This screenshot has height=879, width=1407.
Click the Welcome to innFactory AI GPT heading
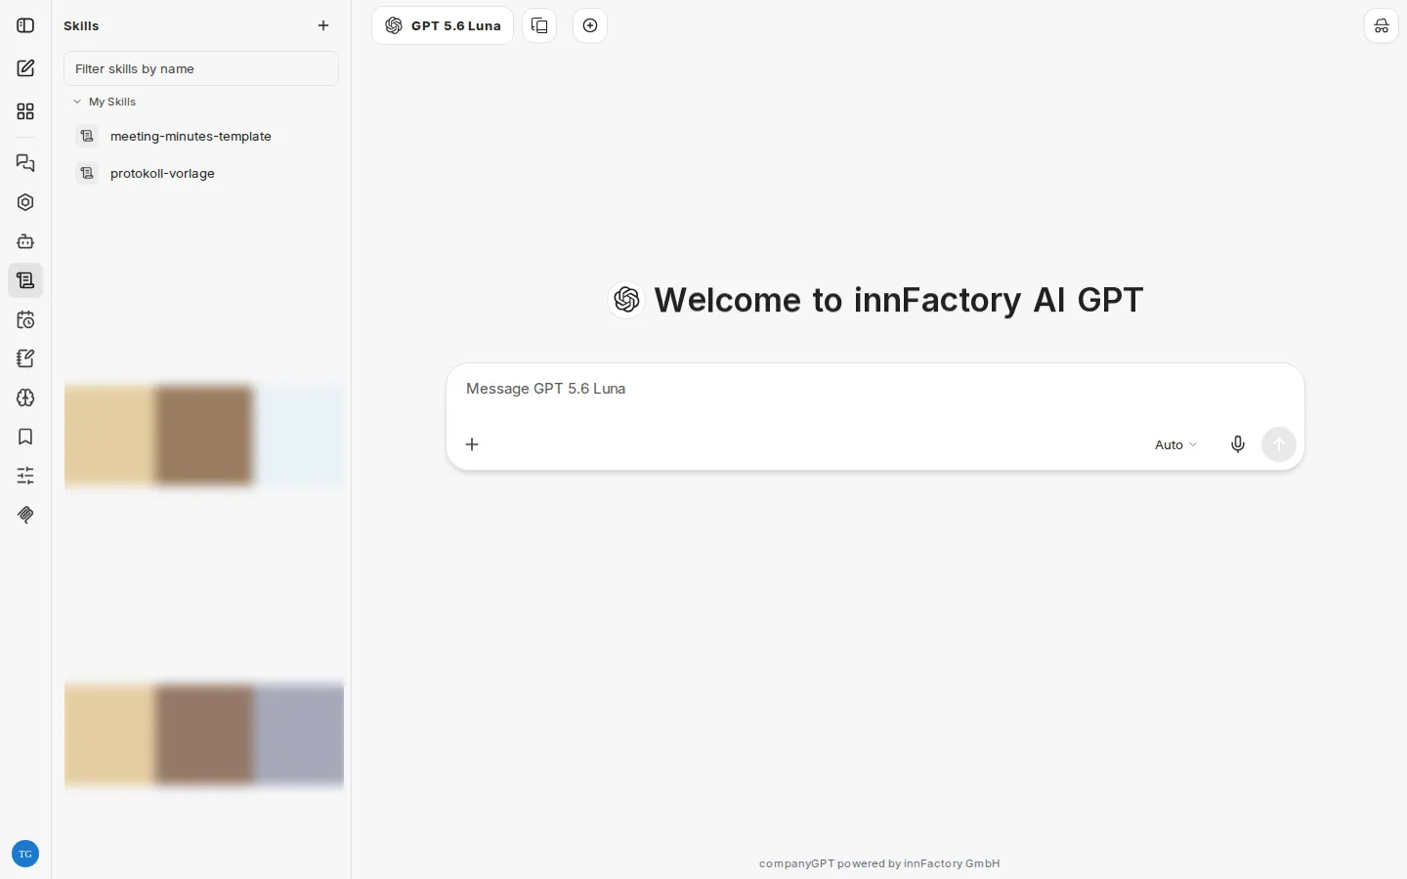point(898,300)
